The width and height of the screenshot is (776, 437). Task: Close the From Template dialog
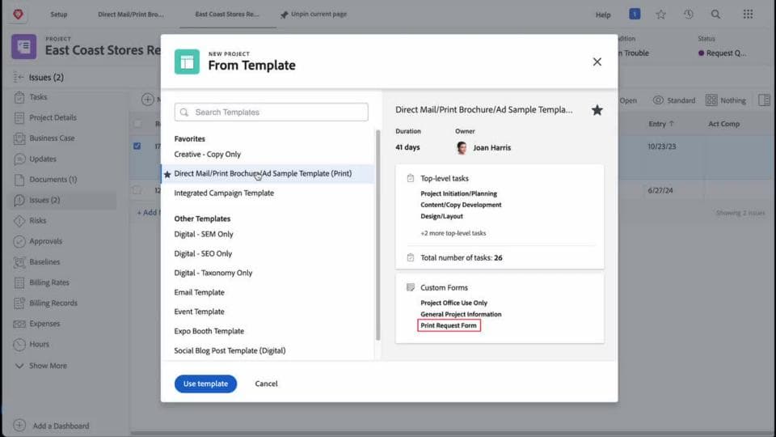tap(597, 62)
